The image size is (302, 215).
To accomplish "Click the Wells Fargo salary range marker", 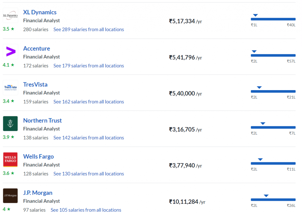I will pyautogui.click(x=260, y=159).
